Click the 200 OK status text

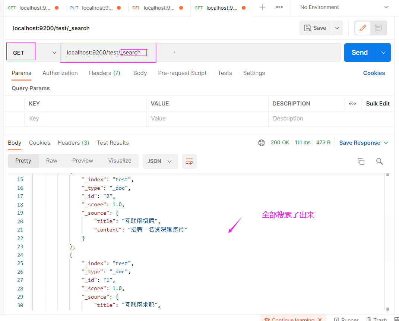[280, 142]
